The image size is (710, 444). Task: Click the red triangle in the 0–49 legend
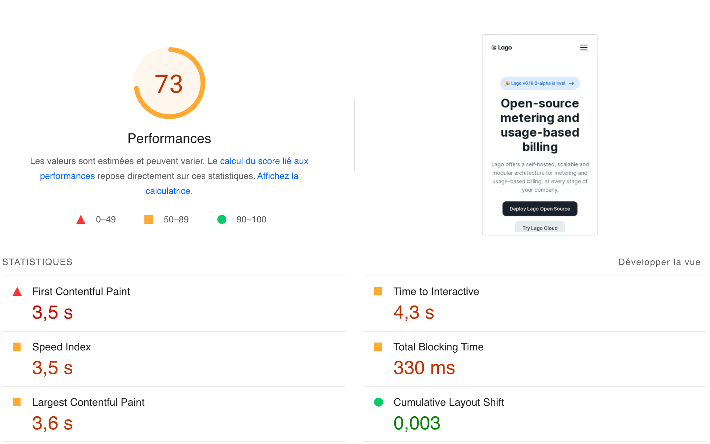80,219
